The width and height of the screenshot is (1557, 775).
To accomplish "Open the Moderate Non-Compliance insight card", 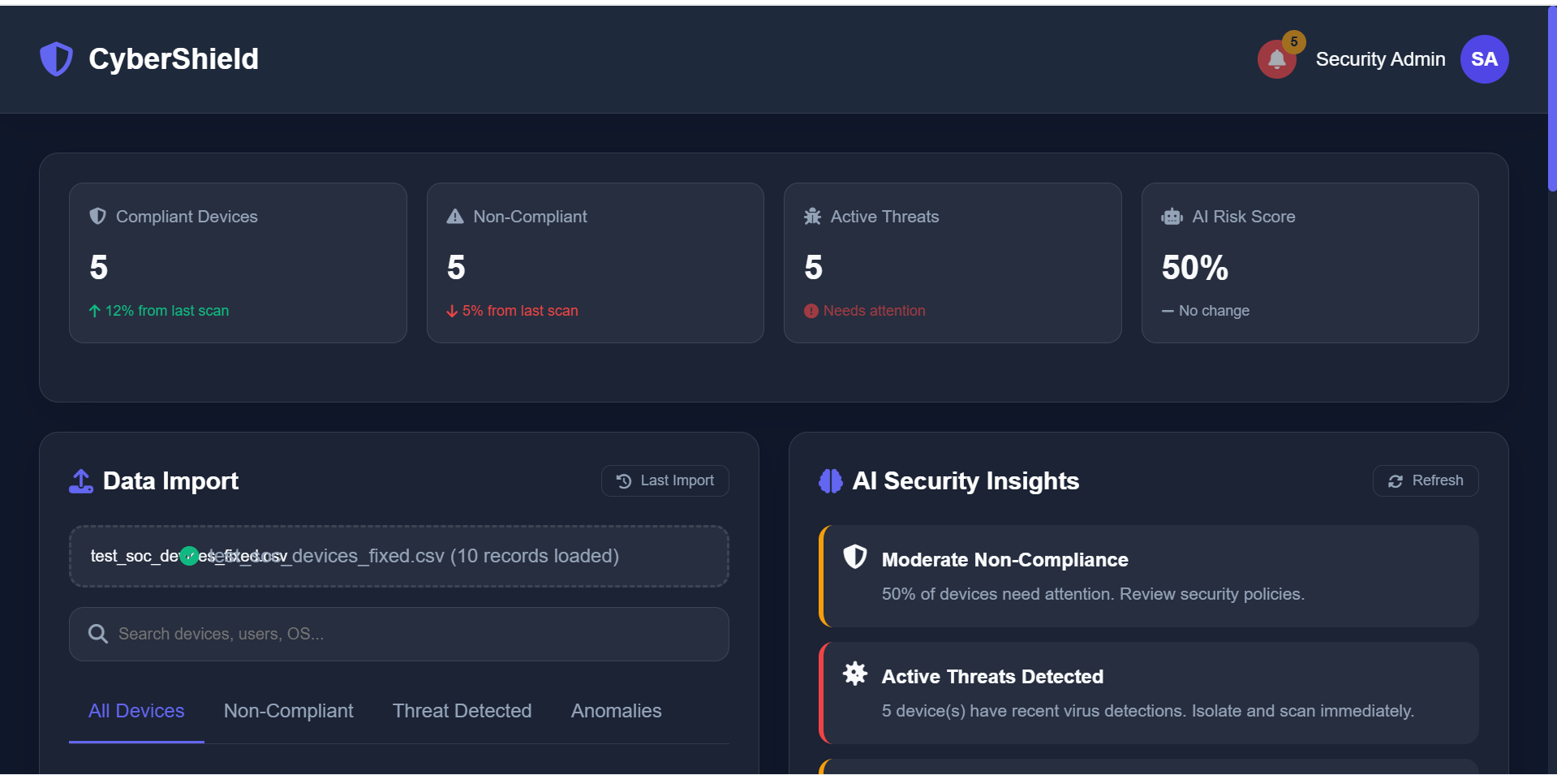I will [1149, 576].
